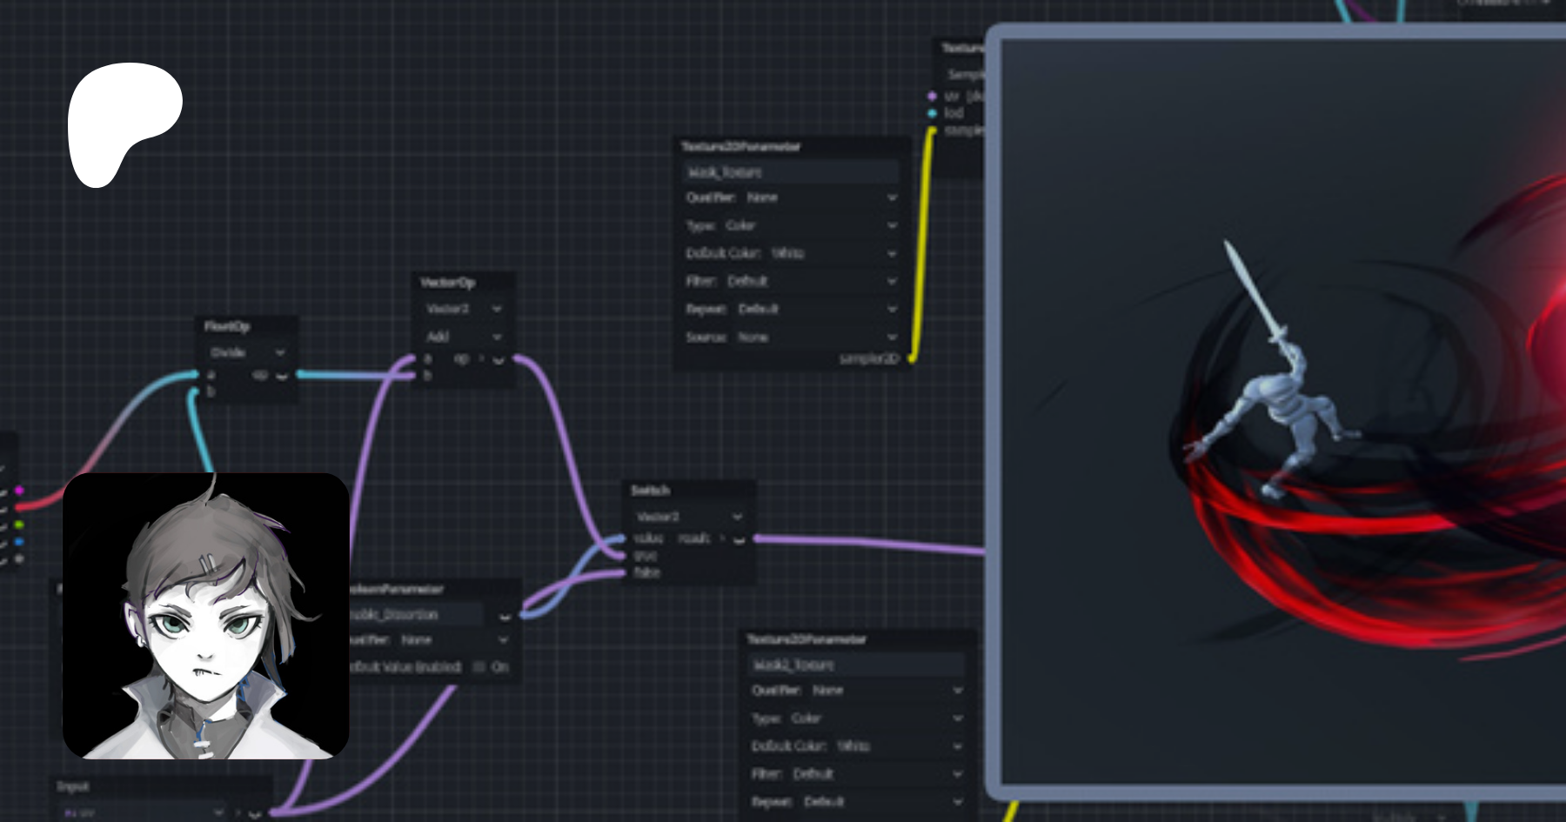Click the Switch node false input port
This screenshot has height=822, width=1566.
click(621, 572)
